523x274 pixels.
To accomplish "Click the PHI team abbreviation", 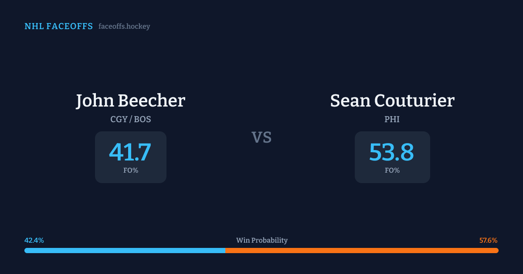I will coord(392,119).
